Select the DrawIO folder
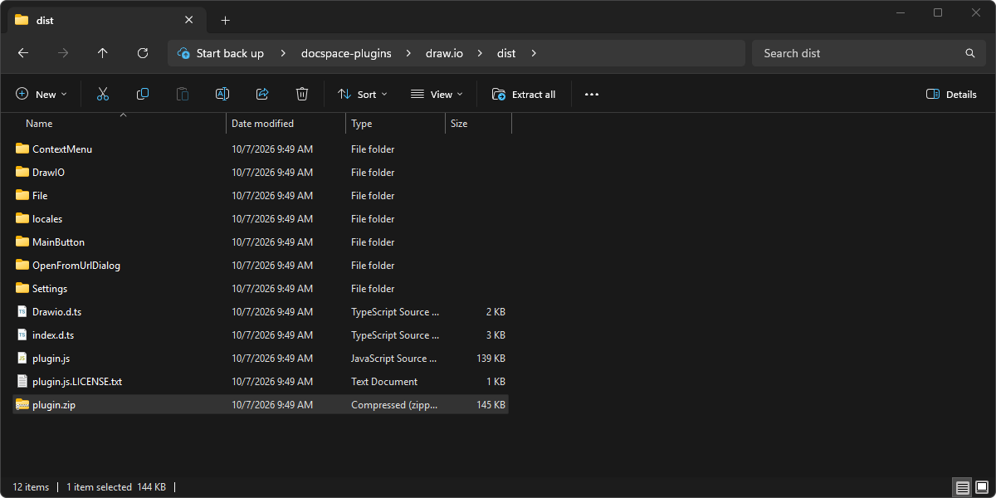This screenshot has width=996, height=498. 261,173
